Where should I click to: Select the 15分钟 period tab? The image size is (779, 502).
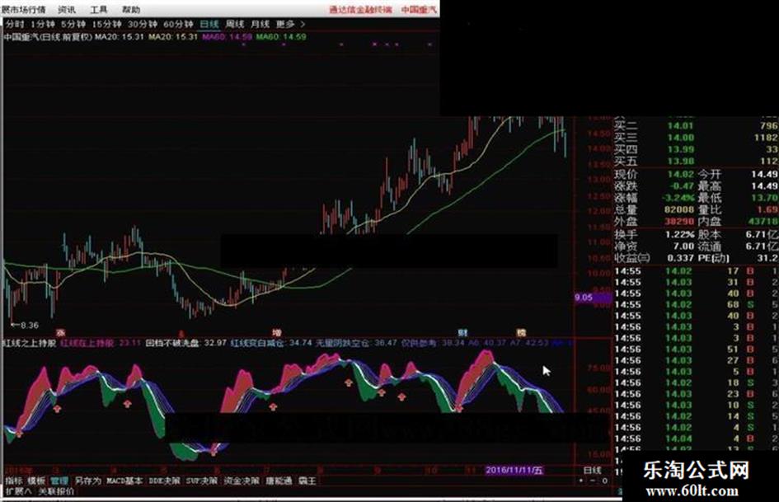(107, 24)
